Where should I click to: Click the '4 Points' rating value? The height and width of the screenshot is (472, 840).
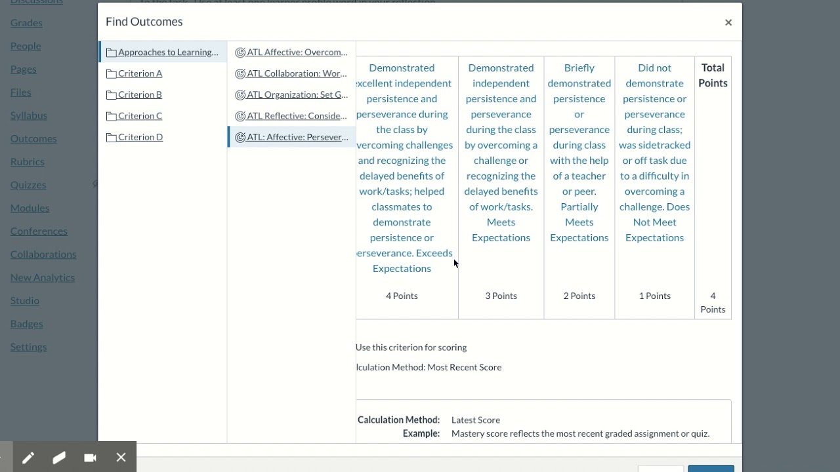tap(402, 296)
